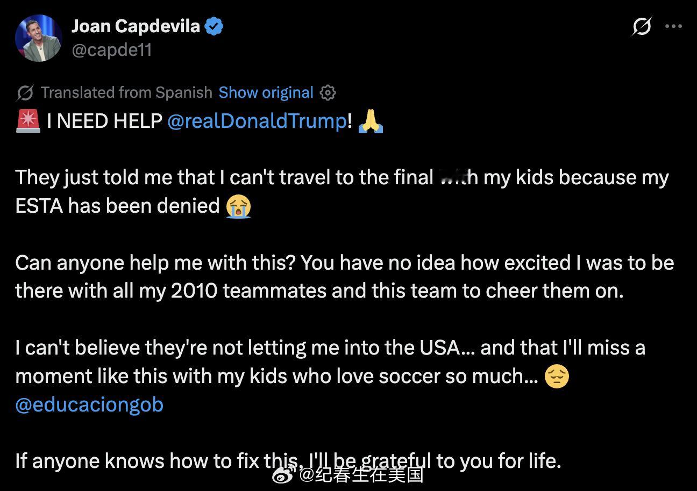This screenshot has width=697, height=491.
Task: Click the pensive face emoji
Action: coord(557,376)
